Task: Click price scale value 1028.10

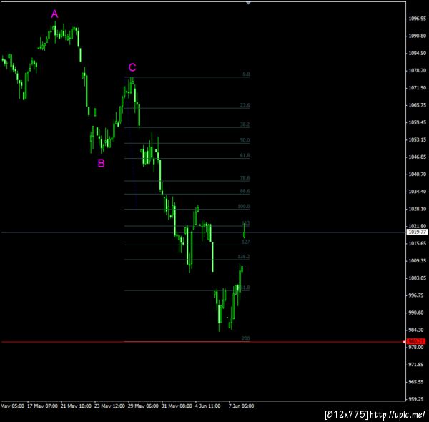Action: (418, 209)
